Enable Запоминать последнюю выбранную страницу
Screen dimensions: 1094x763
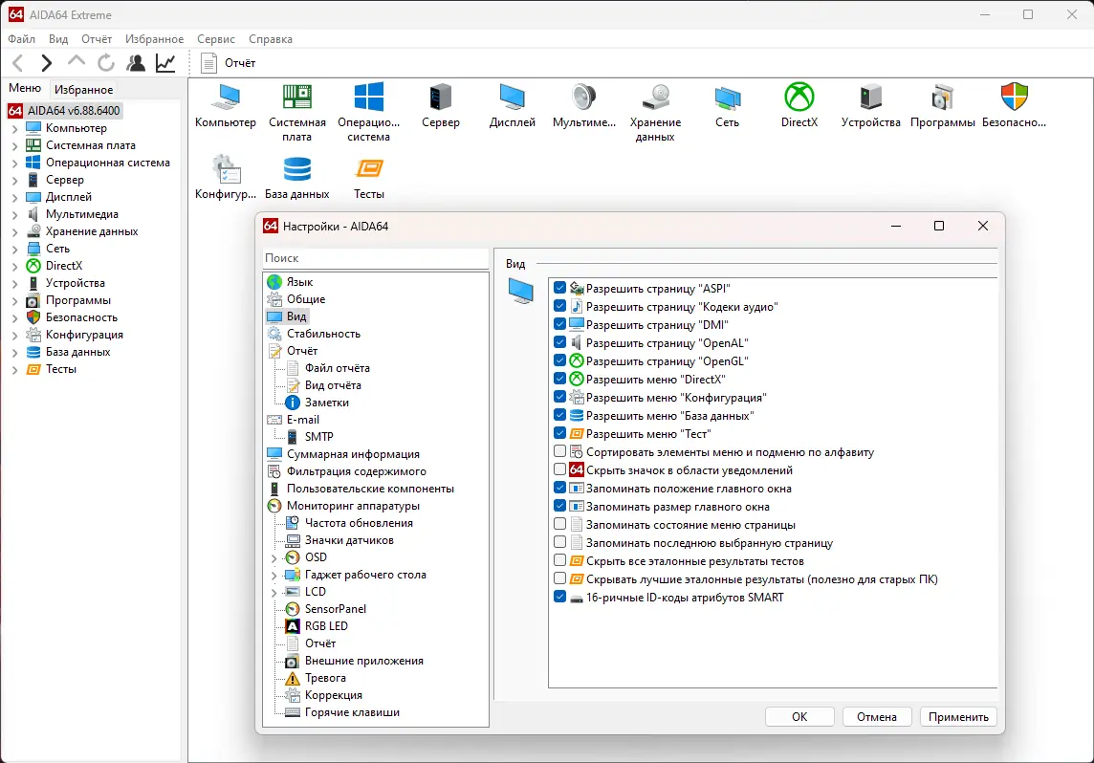pos(559,541)
